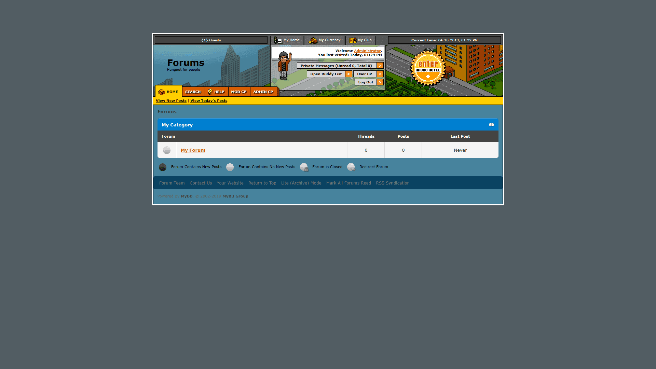Image resolution: width=656 pixels, height=369 pixels.
Task: Select the Lite Archive Mode option
Action: coord(301,183)
